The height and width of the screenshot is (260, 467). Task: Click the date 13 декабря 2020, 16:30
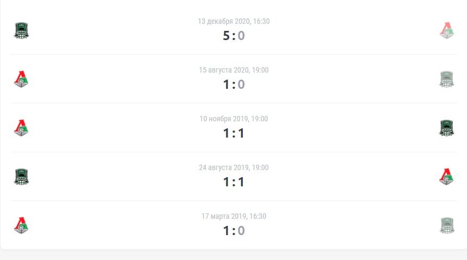[234, 21]
